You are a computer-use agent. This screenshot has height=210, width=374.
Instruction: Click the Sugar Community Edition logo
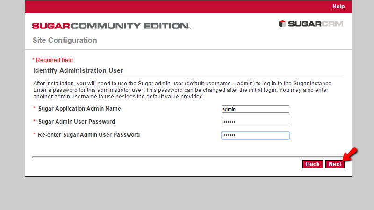[112, 26]
